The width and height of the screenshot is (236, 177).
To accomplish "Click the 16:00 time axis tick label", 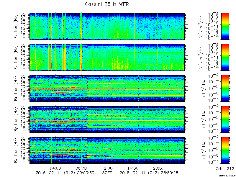I will [133, 168].
